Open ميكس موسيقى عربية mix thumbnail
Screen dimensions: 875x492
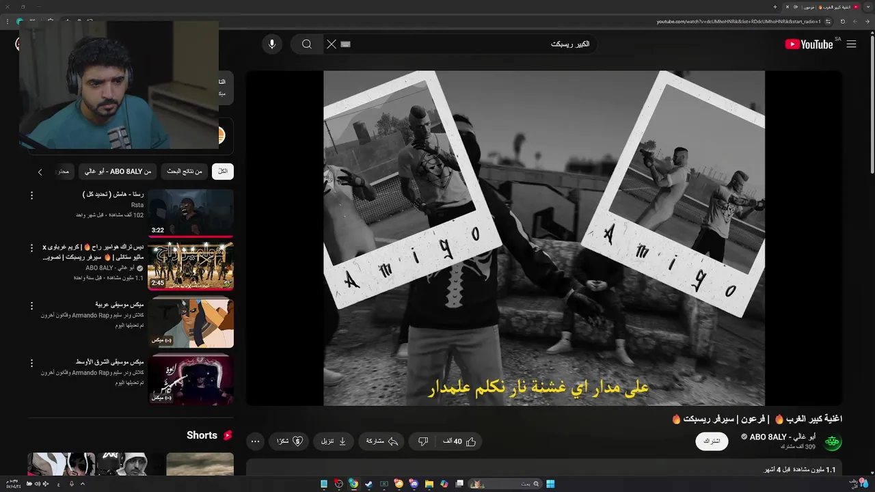(x=191, y=323)
